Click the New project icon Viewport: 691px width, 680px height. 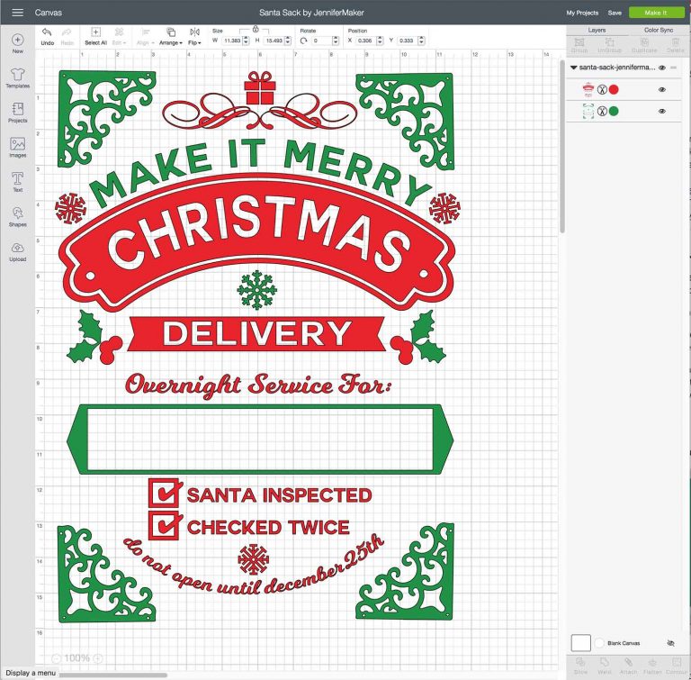tap(18, 40)
